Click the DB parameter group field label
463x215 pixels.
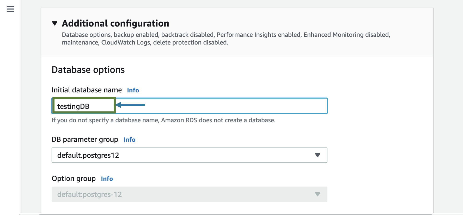pos(85,140)
